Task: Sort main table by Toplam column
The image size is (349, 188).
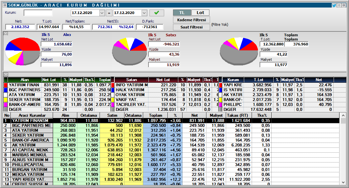Action: tap(155, 115)
